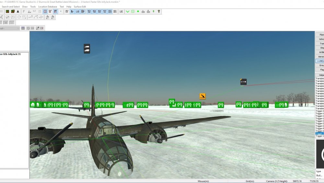The image size is (324, 183).
Task: Click the key icon in toolbar
Action: (159, 12)
